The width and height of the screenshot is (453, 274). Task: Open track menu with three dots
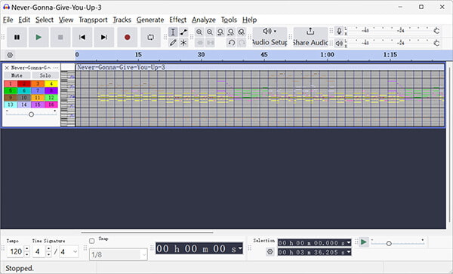[56, 68]
